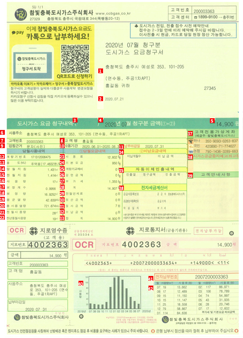Click the 지로번호 4002363 on customer receipt
The width and height of the screenshot is (243, 338).
[x=48, y=244]
